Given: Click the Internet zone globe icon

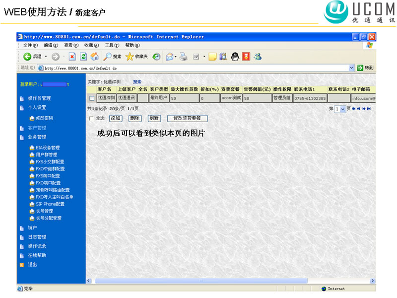Looking at the screenshot, I should click(x=324, y=289).
